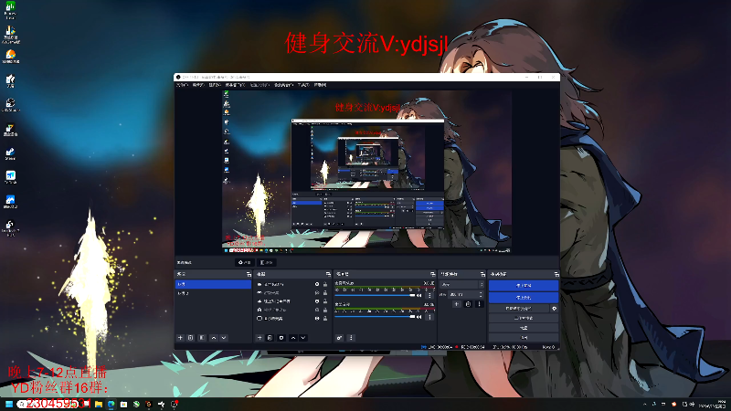Click the Exit button in Controls dock

pos(524,337)
